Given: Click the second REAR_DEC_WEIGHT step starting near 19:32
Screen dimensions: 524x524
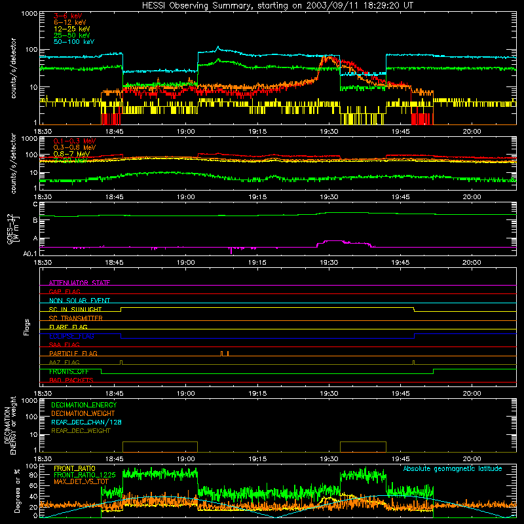Looking at the screenshot, I should [x=364, y=447].
